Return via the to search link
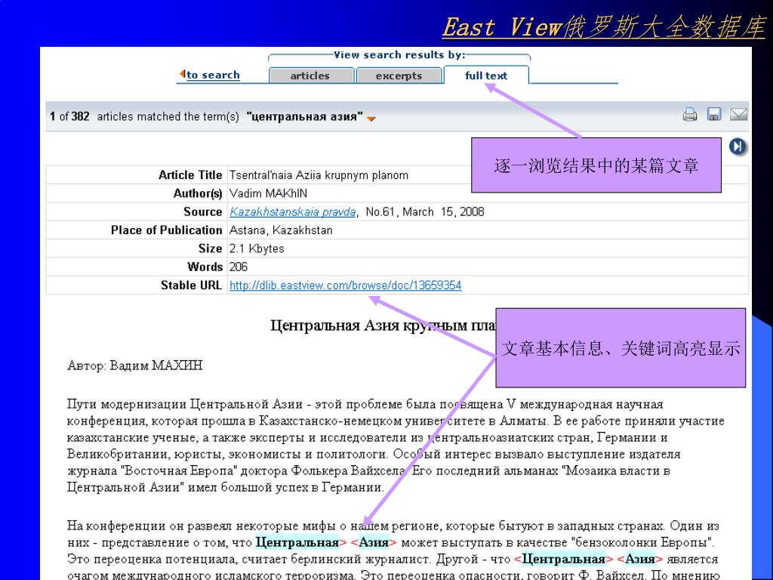The height and width of the screenshot is (580, 773). [213, 75]
